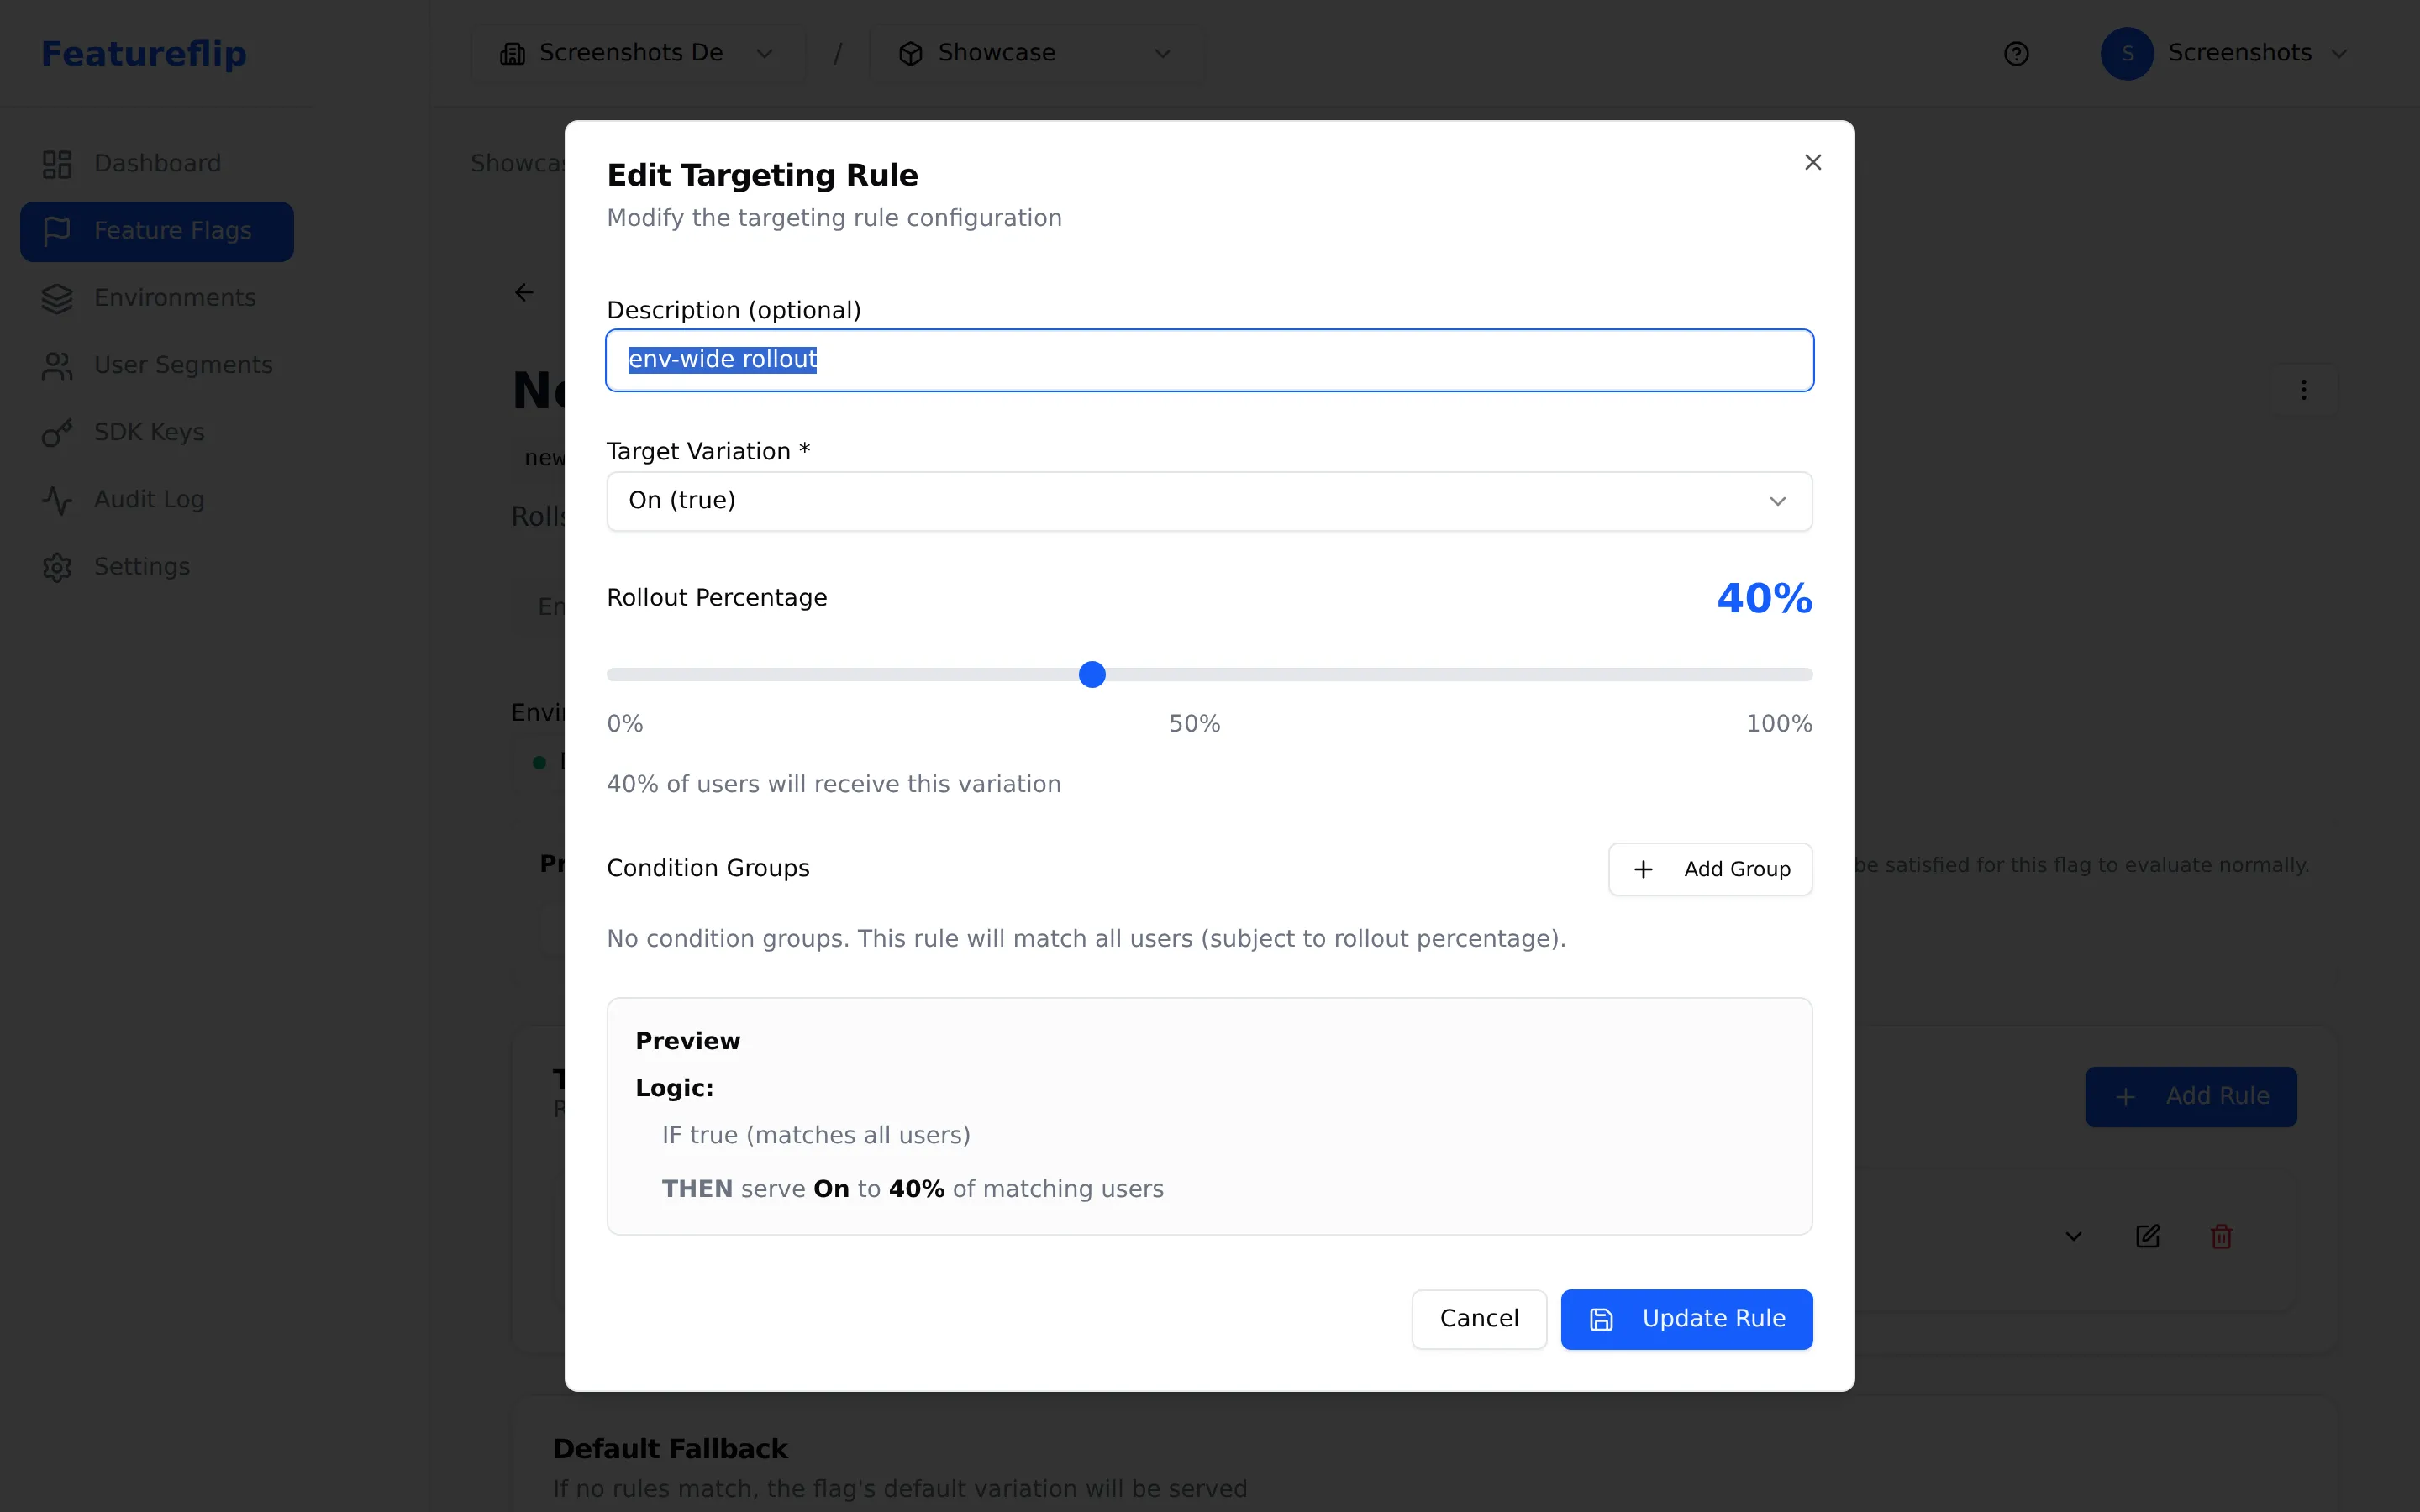Click Update Rule to save changes
2420x1512 pixels.
point(1686,1319)
